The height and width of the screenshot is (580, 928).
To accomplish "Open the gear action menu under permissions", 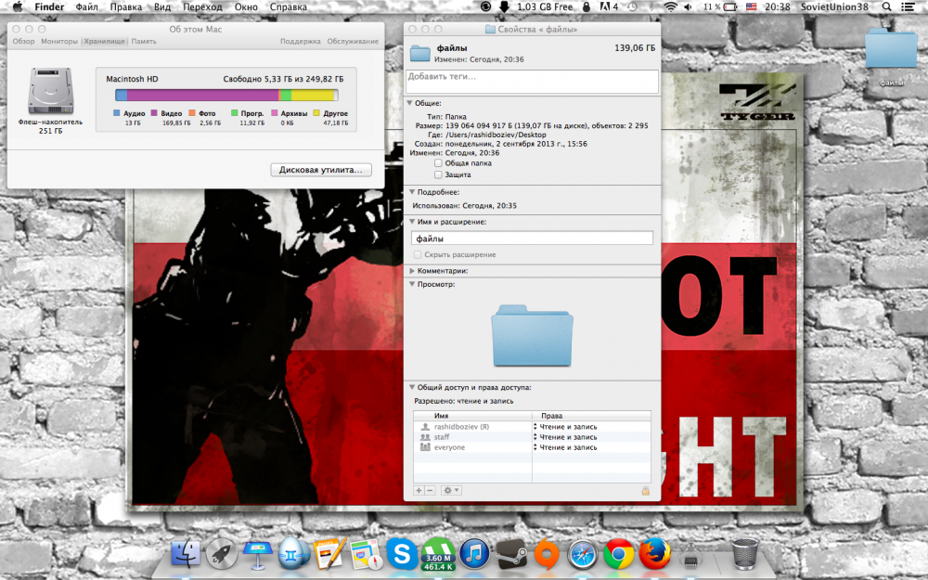I will click(451, 491).
